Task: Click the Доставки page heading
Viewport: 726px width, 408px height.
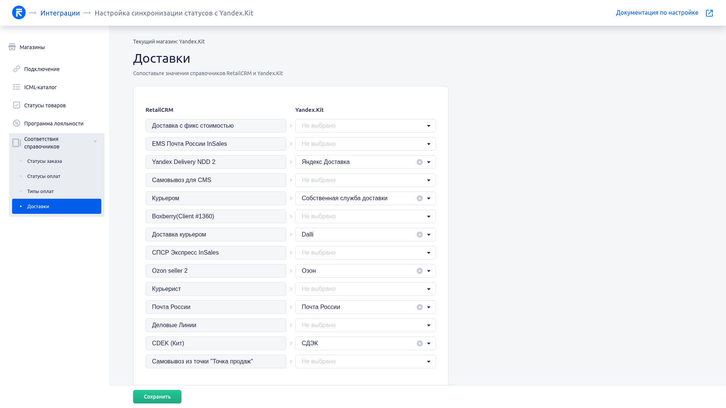Action: point(162,58)
